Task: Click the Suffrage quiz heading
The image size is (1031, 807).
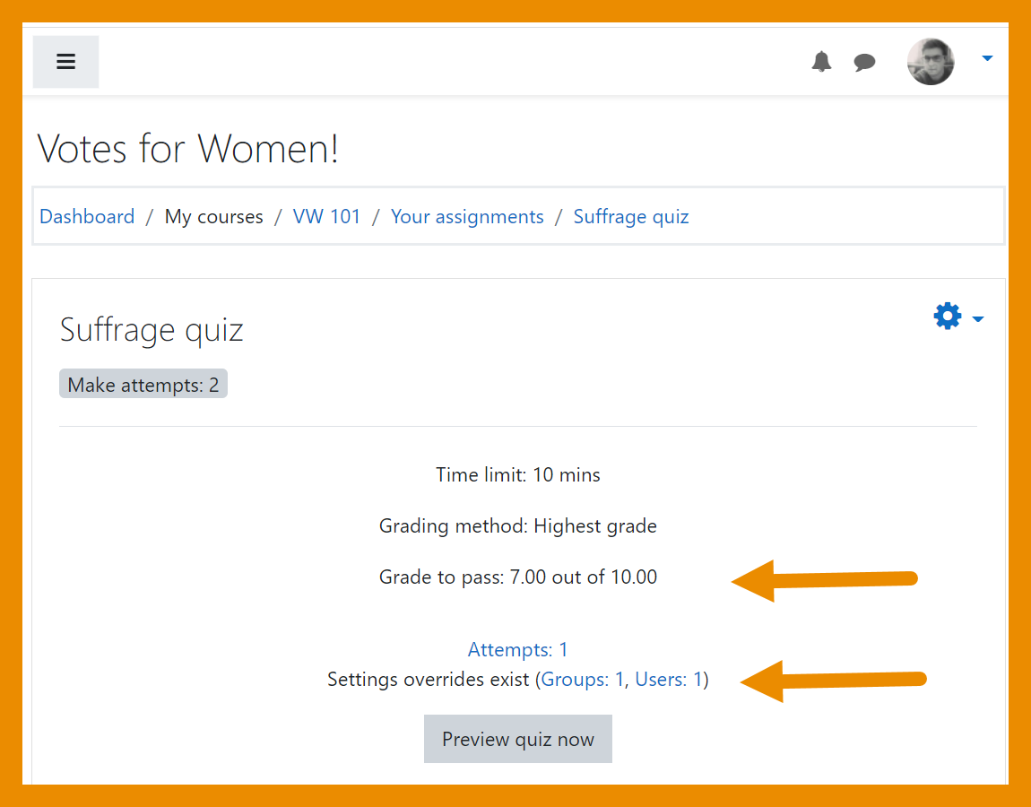Action: point(151,330)
